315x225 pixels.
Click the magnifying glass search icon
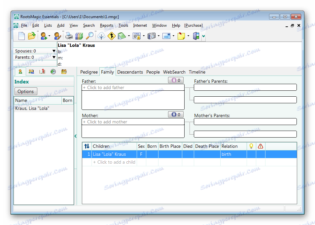[x=89, y=36]
